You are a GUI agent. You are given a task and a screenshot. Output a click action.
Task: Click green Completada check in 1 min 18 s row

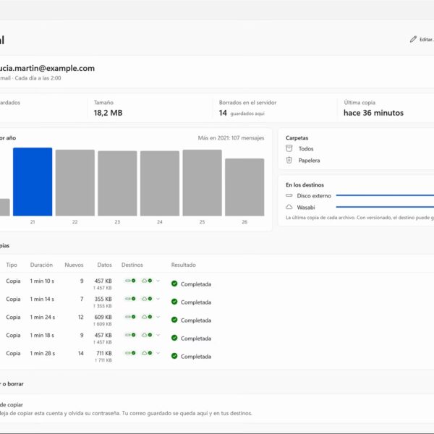point(174,338)
